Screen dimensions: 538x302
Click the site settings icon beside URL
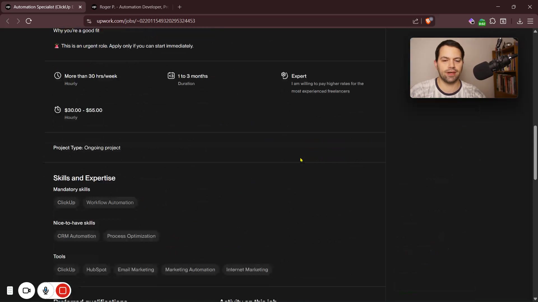(x=89, y=21)
